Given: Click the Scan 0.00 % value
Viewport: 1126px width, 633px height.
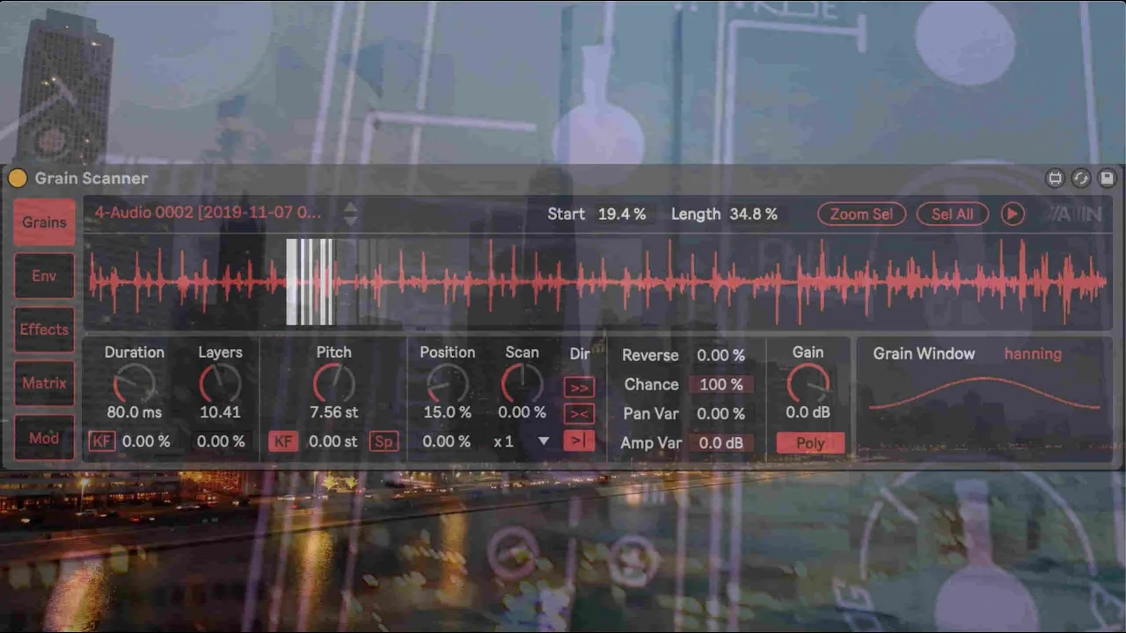Looking at the screenshot, I should tap(523, 412).
